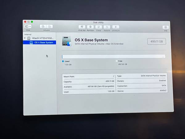Open the View dropdown chevron
The width and height of the screenshot is (185, 139).
coord(30,27)
